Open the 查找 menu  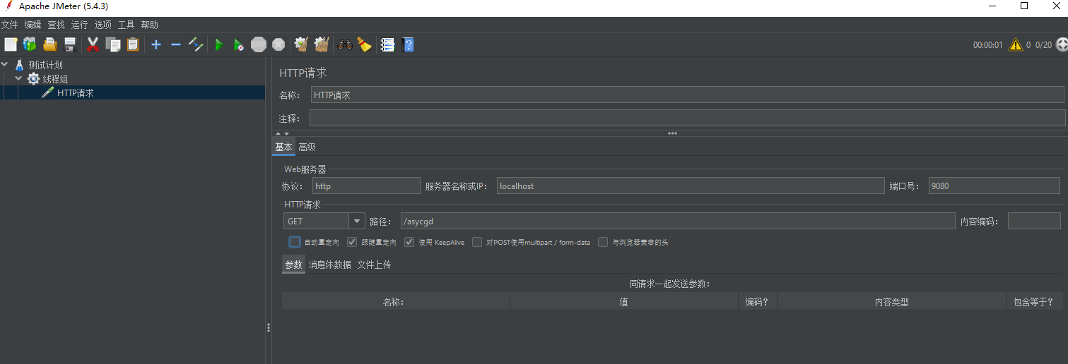(56, 25)
